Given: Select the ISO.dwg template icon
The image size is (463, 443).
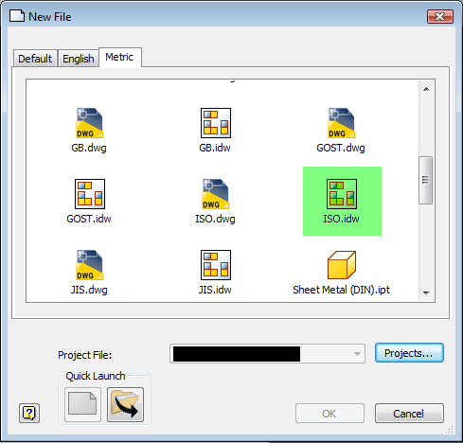Looking at the screenshot, I should click(216, 194).
